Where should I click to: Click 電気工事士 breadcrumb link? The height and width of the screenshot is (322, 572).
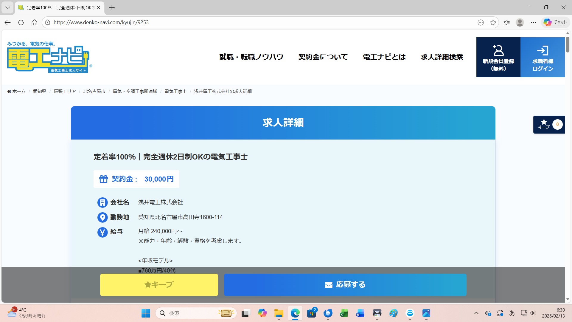tap(175, 92)
